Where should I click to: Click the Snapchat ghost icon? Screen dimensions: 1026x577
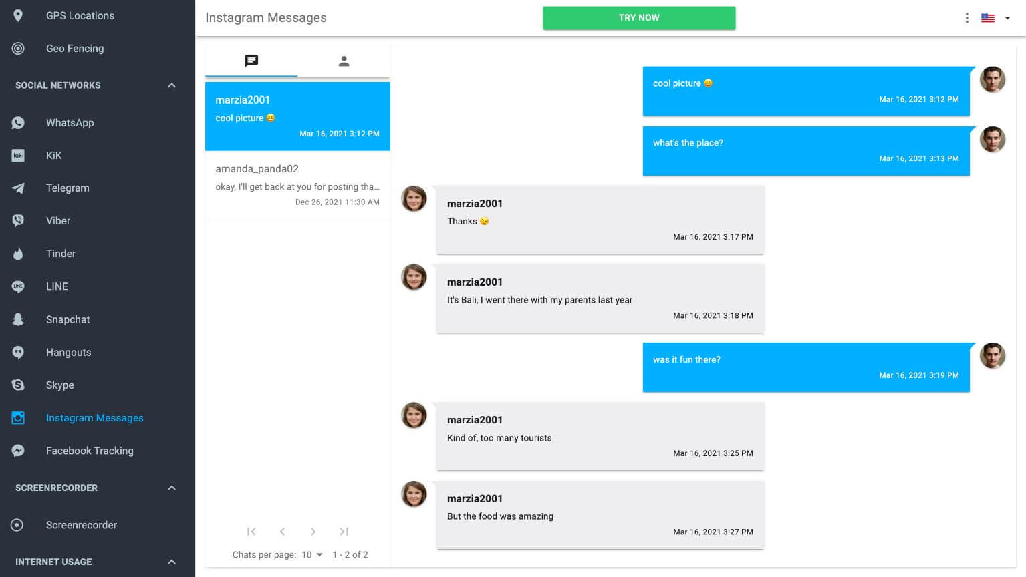(x=18, y=319)
